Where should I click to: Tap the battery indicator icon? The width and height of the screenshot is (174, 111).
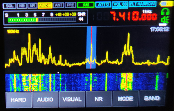pyautogui.click(x=166, y=4)
